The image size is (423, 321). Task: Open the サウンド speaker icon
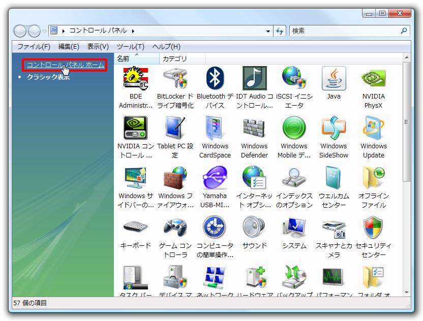[254, 228]
